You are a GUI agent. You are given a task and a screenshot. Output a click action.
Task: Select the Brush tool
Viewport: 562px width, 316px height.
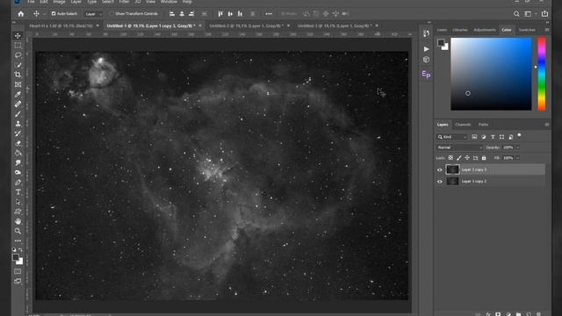[x=18, y=114]
